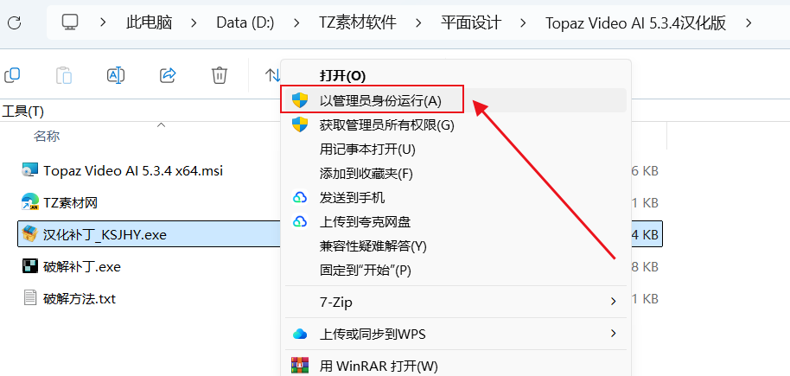The image size is (790, 376).
Task: Click the rename icon in the toolbar
Action: pyautogui.click(x=116, y=75)
